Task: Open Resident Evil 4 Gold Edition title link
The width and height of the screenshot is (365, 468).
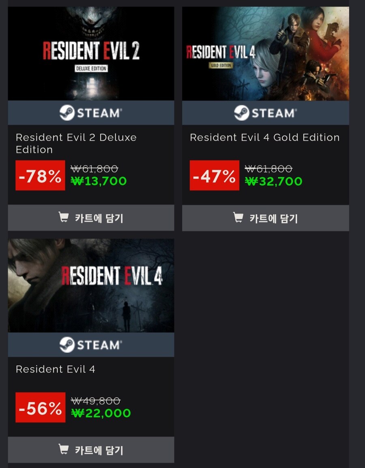Action: (265, 137)
